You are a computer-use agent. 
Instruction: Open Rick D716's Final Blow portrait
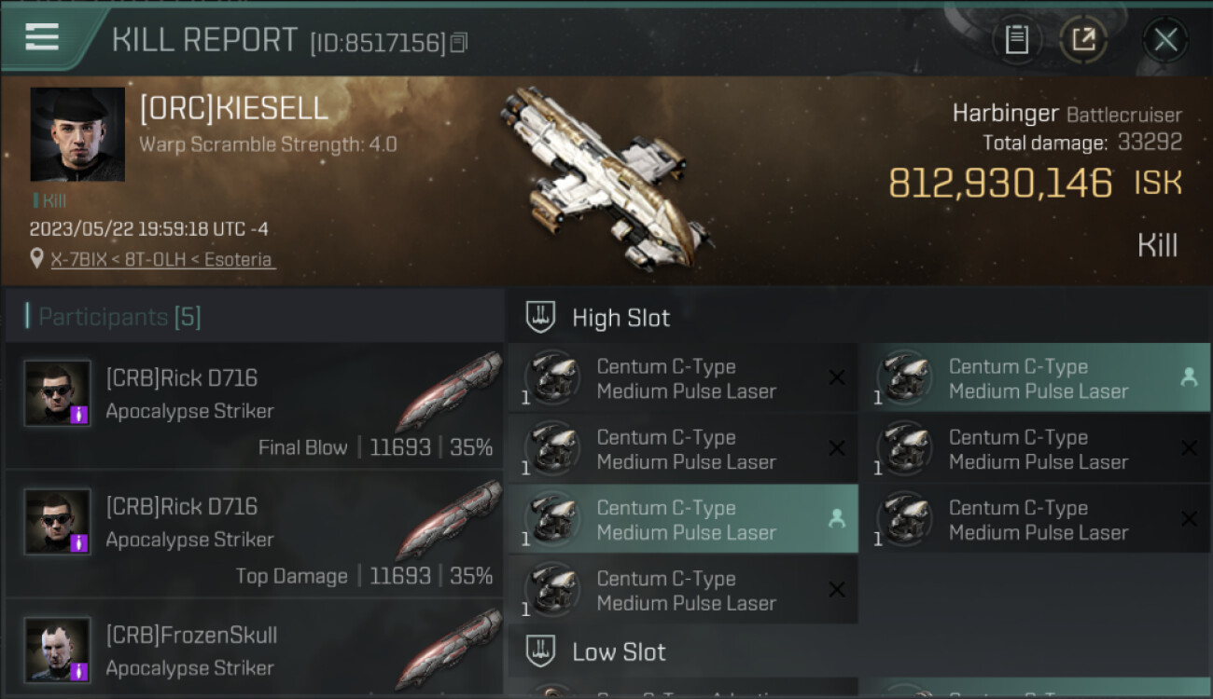pos(58,393)
